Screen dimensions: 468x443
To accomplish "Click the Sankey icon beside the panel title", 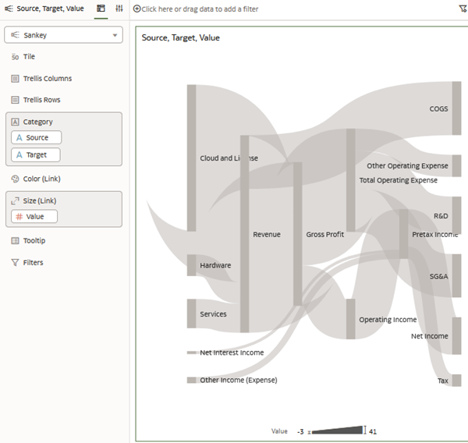I will pyautogui.click(x=9, y=9).
